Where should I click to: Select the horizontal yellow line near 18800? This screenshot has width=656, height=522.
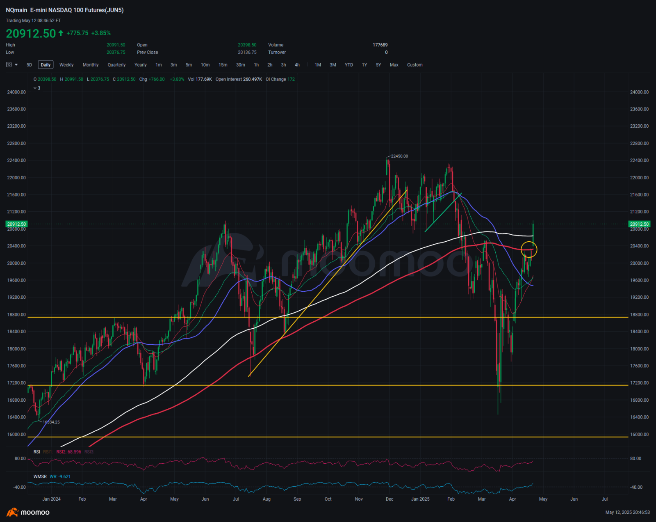[x=164, y=317]
